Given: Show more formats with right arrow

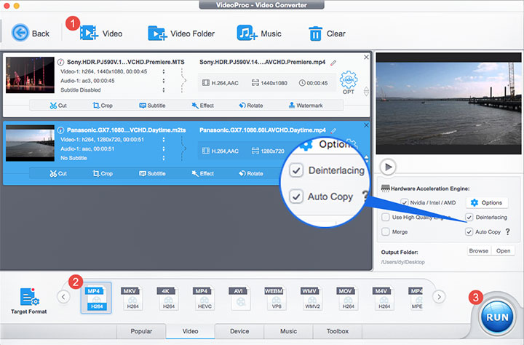Looking at the screenshot, I should point(439,296).
